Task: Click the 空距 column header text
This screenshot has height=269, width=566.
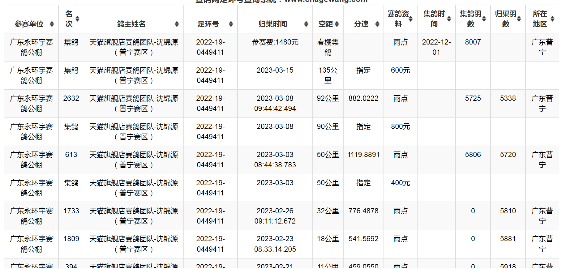Action: (325, 24)
